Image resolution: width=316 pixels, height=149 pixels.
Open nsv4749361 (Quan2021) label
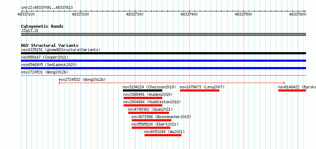coord(150,109)
